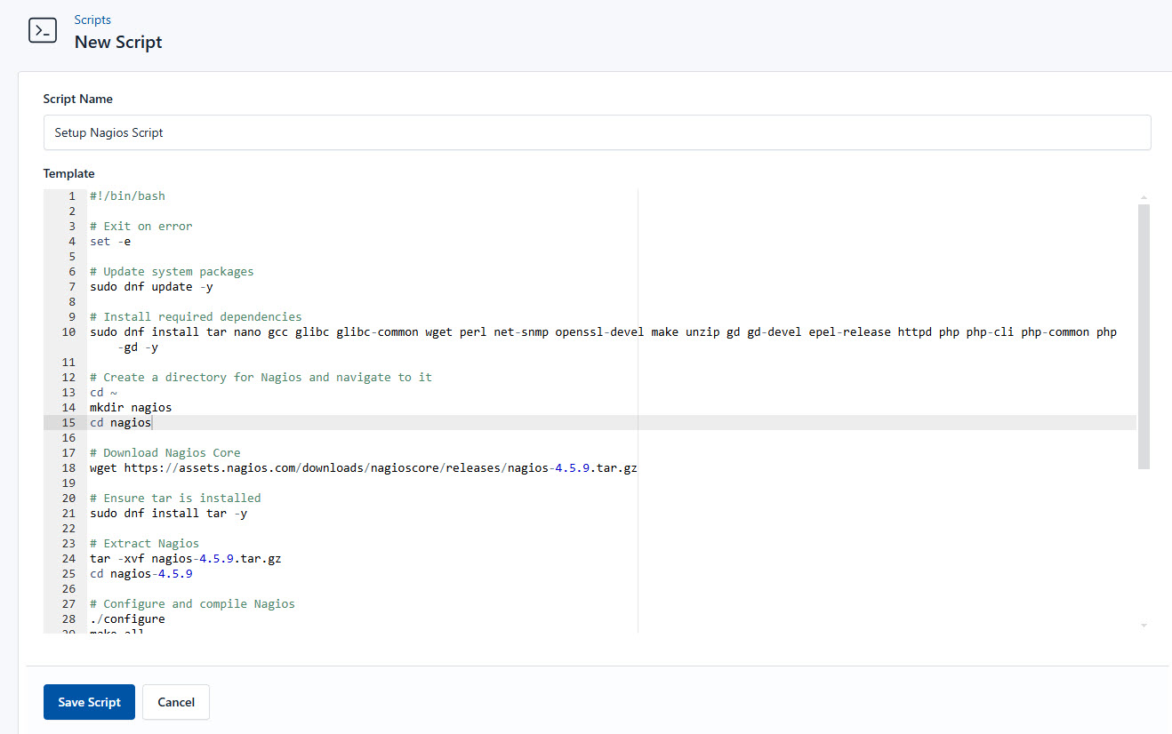Click the Save Script button
This screenshot has height=734, width=1172.
coord(89,702)
